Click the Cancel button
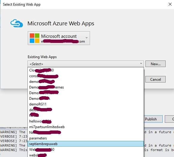The image size is (174, 157). (156, 79)
